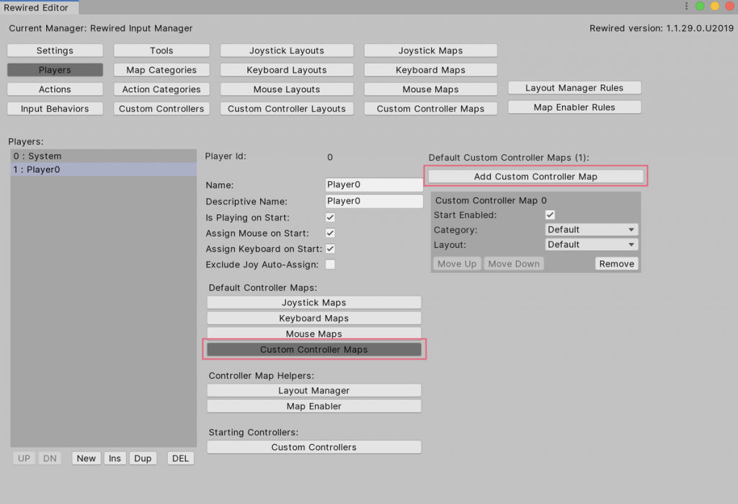The width and height of the screenshot is (738, 504).
Task: Open top Custom Controllers page
Action: coord(161,109)
